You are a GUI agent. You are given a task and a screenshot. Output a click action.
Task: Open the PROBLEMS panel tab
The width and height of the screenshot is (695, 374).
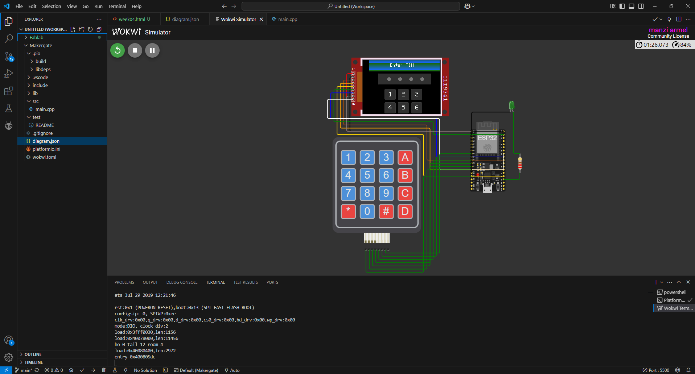coord(124,282)
